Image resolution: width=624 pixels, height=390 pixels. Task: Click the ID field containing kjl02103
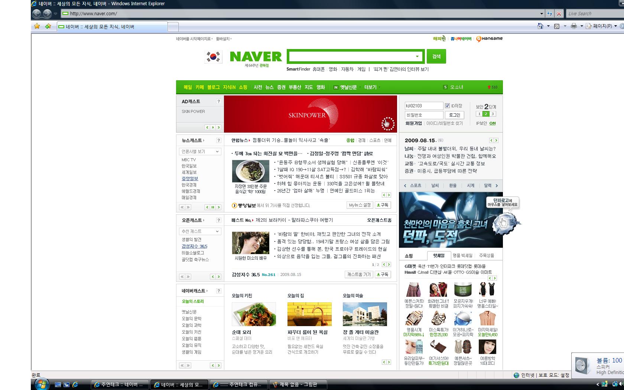tap(424, 106)
